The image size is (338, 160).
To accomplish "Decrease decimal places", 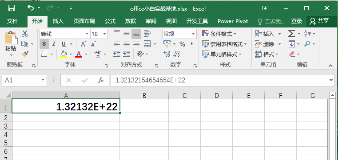I will tap(177, 54).
